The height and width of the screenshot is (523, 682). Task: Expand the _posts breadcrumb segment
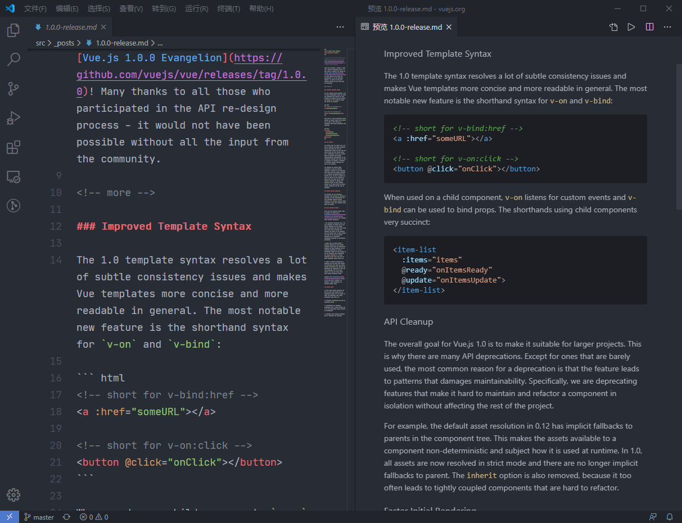point(64,43)
